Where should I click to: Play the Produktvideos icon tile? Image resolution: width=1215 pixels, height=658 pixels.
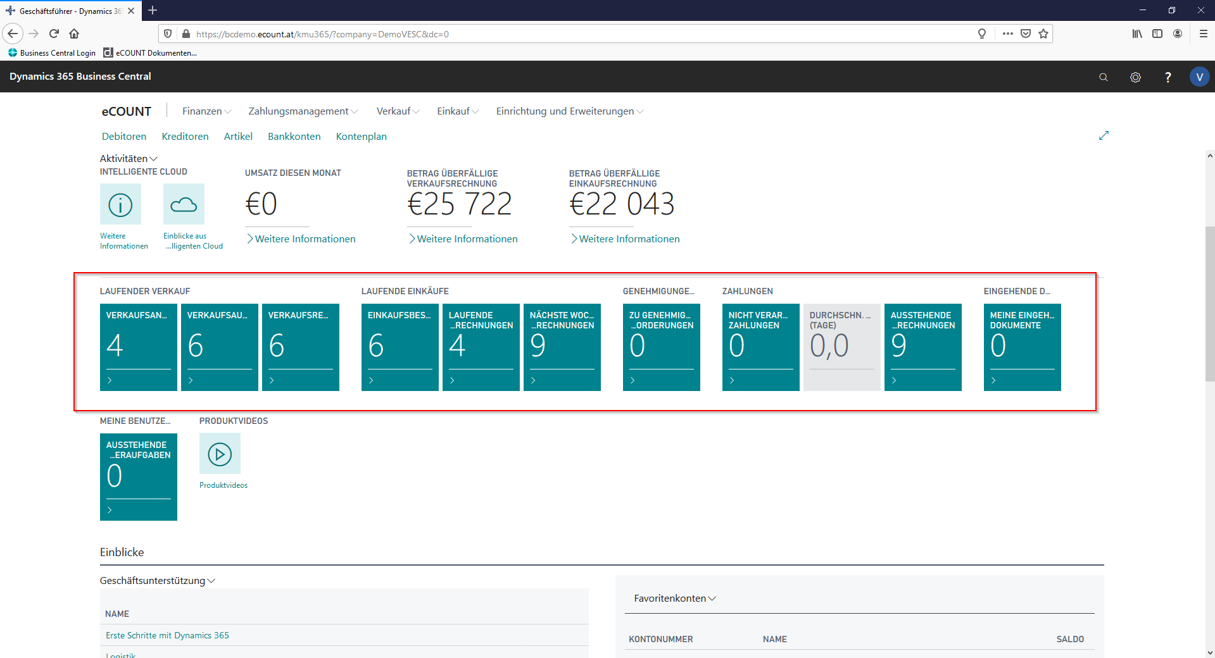[x=220, y=454]
